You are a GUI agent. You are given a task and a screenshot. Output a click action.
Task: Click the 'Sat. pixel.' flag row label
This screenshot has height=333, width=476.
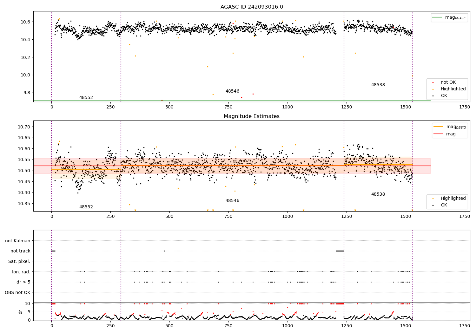pyautogui.click(x=19, y=261)
